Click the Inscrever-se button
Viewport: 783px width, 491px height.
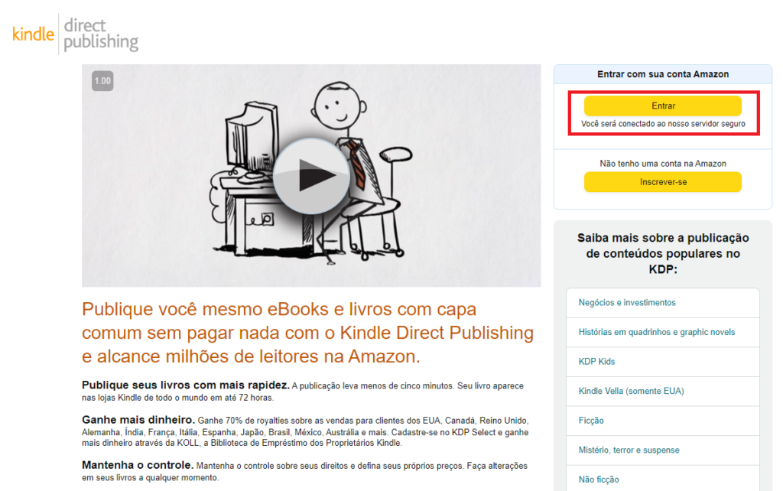(663, 182)
